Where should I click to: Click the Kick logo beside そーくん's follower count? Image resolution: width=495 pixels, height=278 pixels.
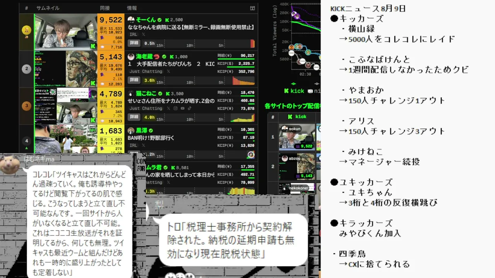point(167,20)
